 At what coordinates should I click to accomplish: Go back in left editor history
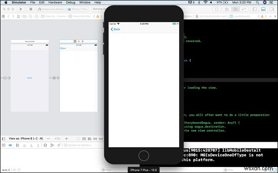[x=8, y=16]
